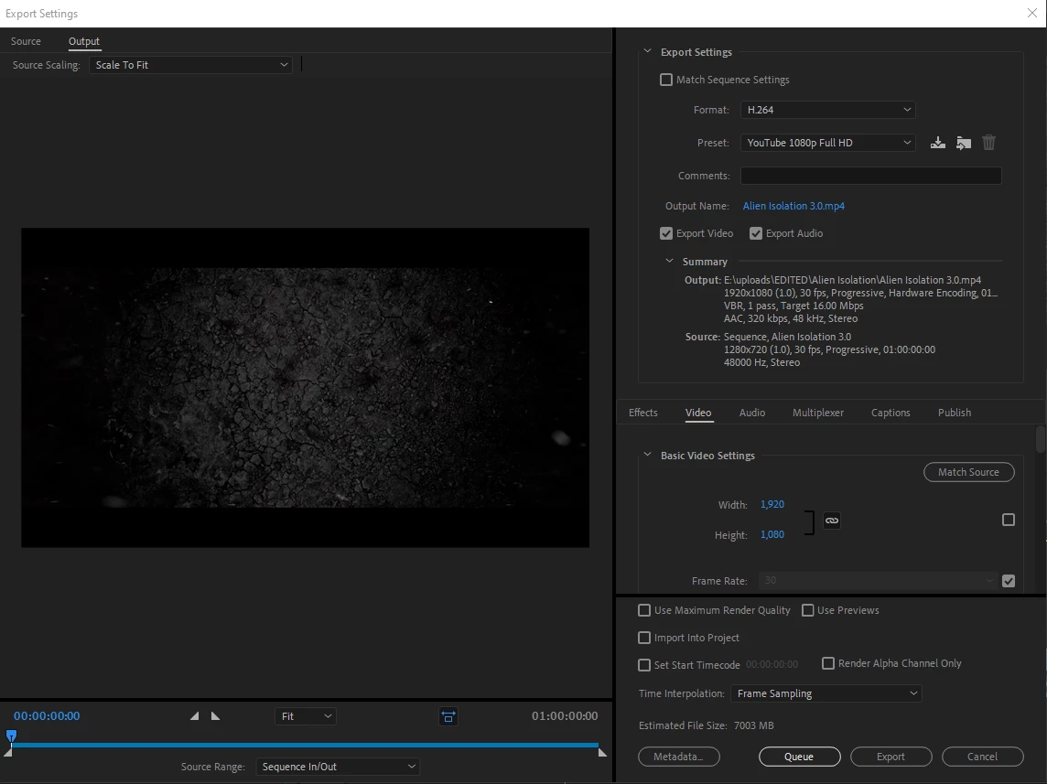Enable Match Sequence Settings checkbox
Image resolution: width=1047 pixels, height=784 pixels.
[666, 80]
